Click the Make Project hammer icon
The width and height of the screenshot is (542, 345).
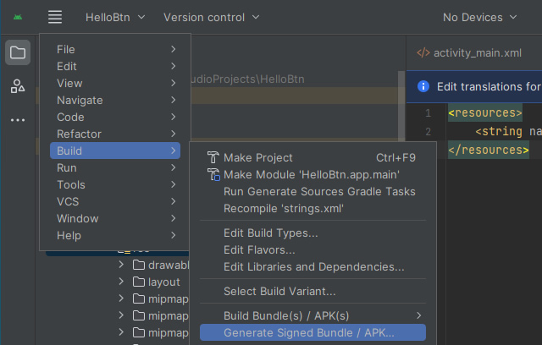tap(213, 157)
